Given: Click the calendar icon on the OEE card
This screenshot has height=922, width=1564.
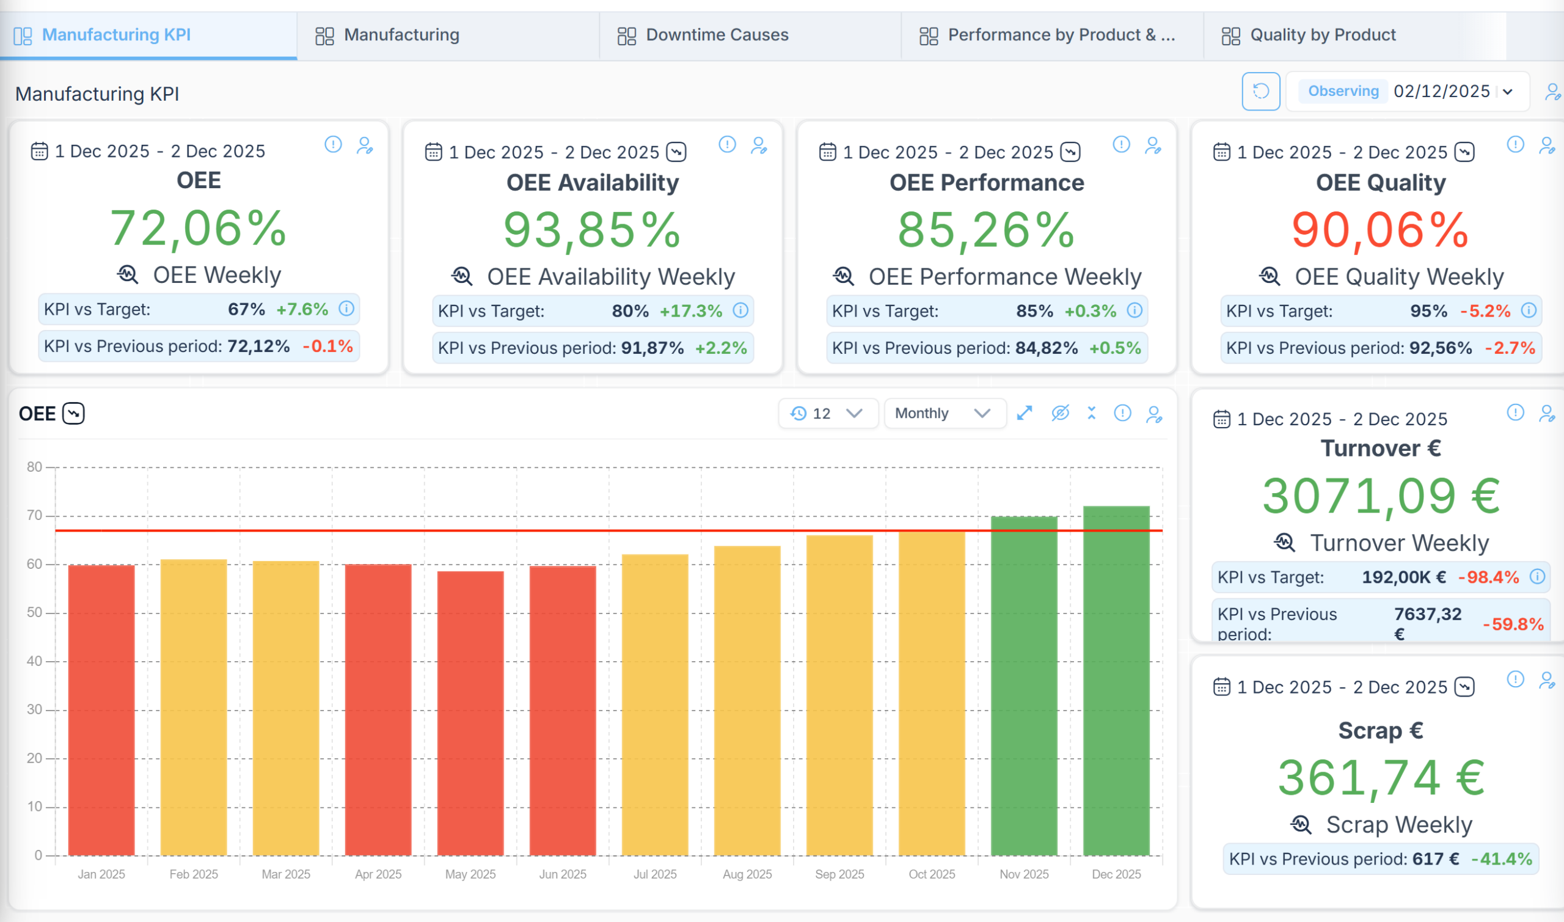Looking at the screenshot, I should [x=39, y=151].
